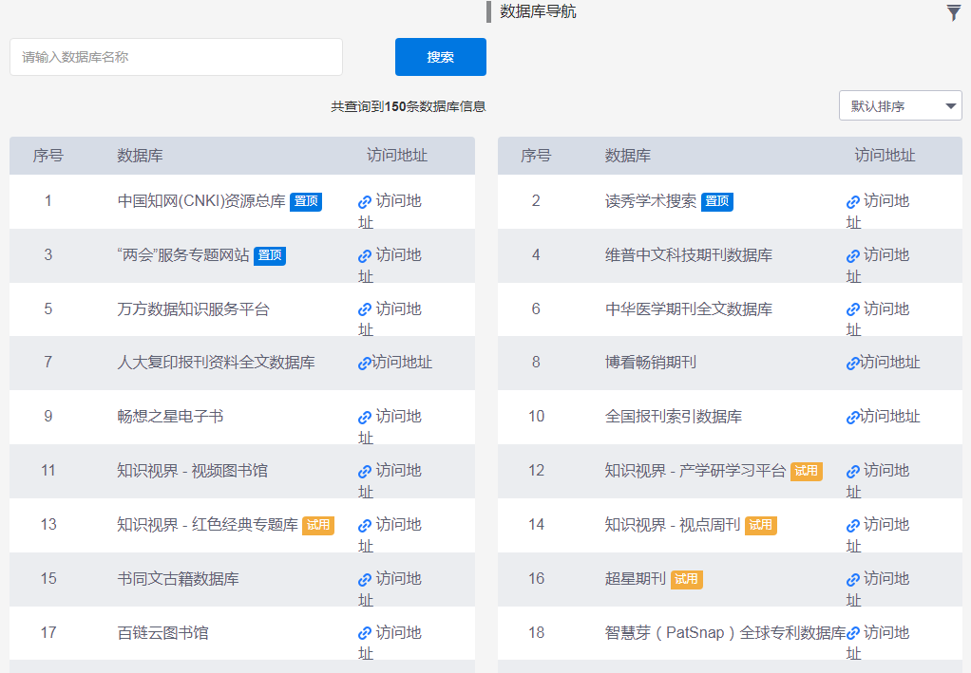Select 书同文古籍数据库 name
The width and height of the screenshot is (971, 673).
tap(178, 578)
